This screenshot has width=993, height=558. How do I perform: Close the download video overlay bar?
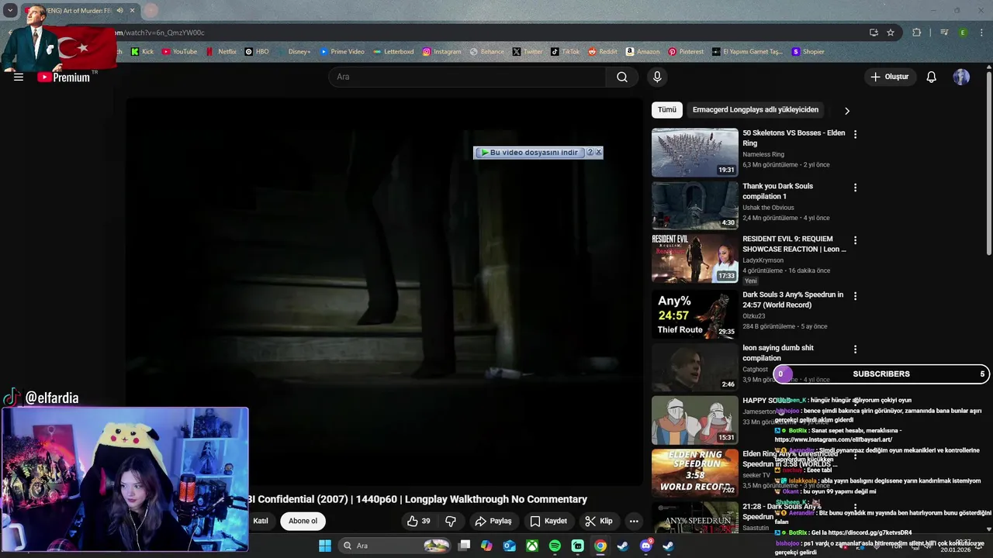pyautogui.click(x=598, y=153)
